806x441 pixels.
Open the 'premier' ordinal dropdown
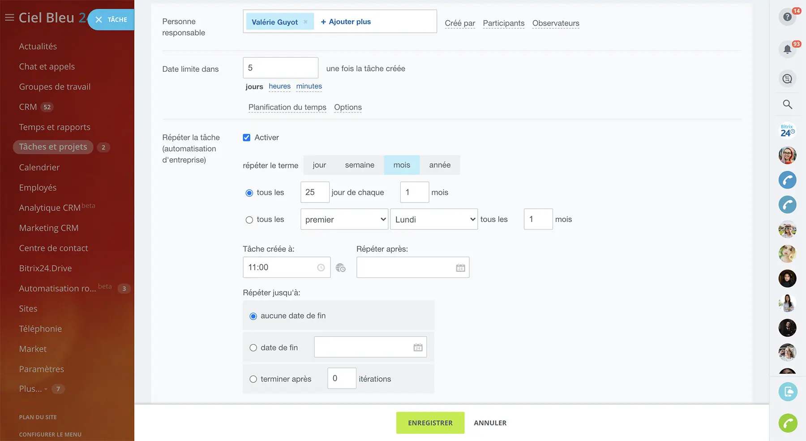click(344, 220)
